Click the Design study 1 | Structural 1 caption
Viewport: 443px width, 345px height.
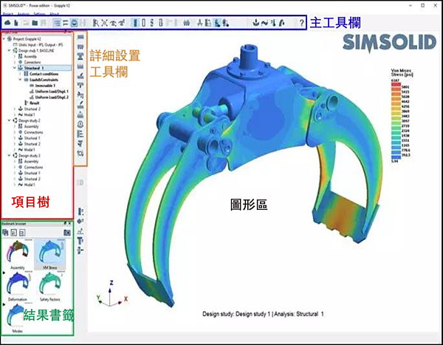coord(263,314)
